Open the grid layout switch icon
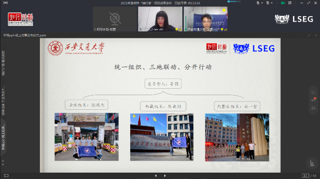Image resolution: width=320 pixels, height=179 pixels. pyautogui.click(x=290, y=3)
